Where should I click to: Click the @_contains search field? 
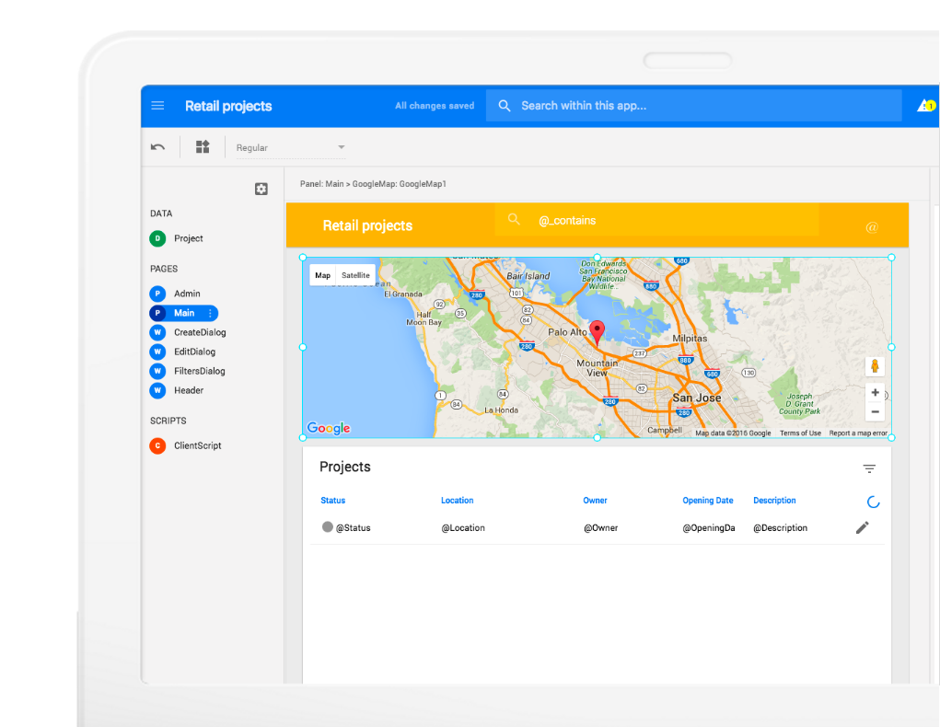[x=657, y=220]
